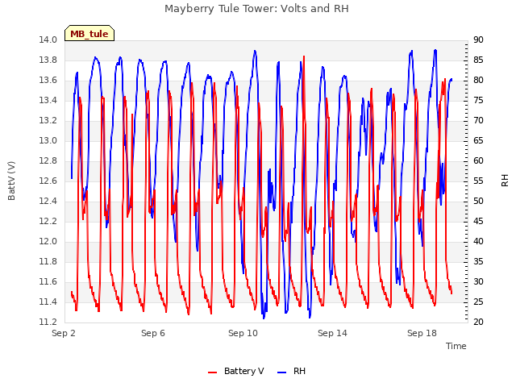Click the chart title 'Mayberry Tule Tower: Volts and RH'
516x387 pixels.
[x=256, y=9]
